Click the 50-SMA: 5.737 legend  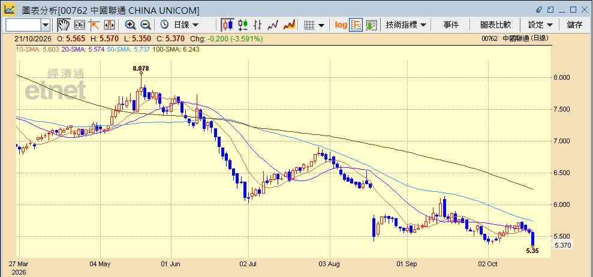(x=128, y=49)
